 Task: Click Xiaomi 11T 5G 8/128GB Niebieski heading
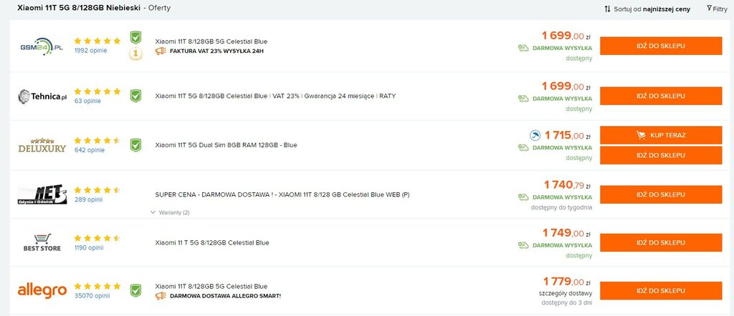point(79,8)
